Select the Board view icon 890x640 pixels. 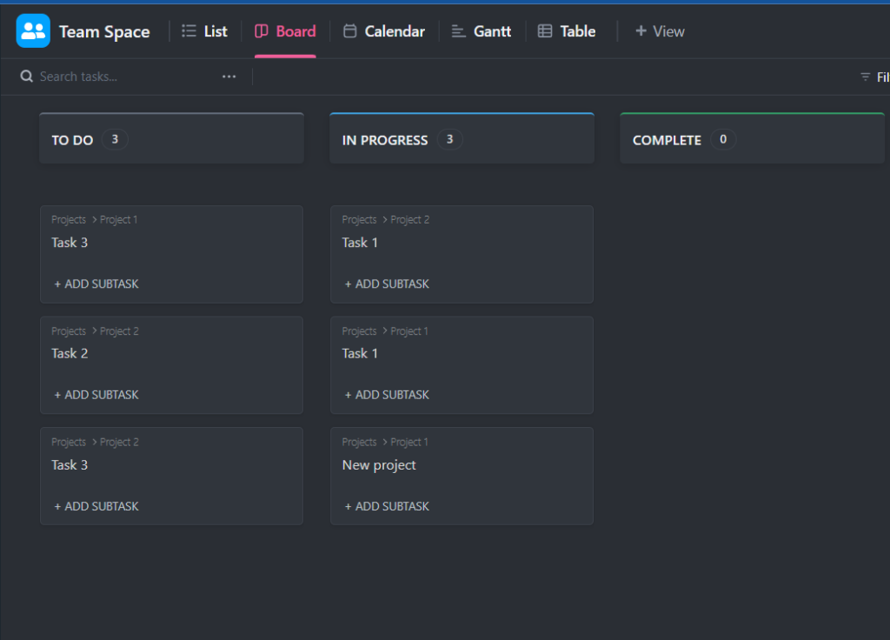coord(262,30)
